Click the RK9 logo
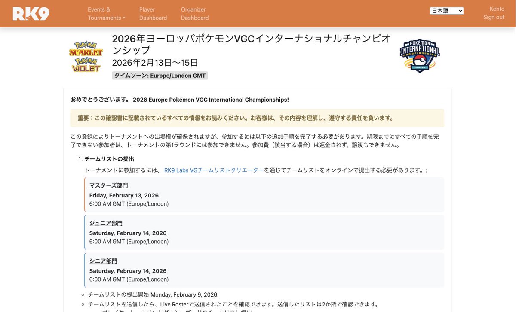 [31, 13]
